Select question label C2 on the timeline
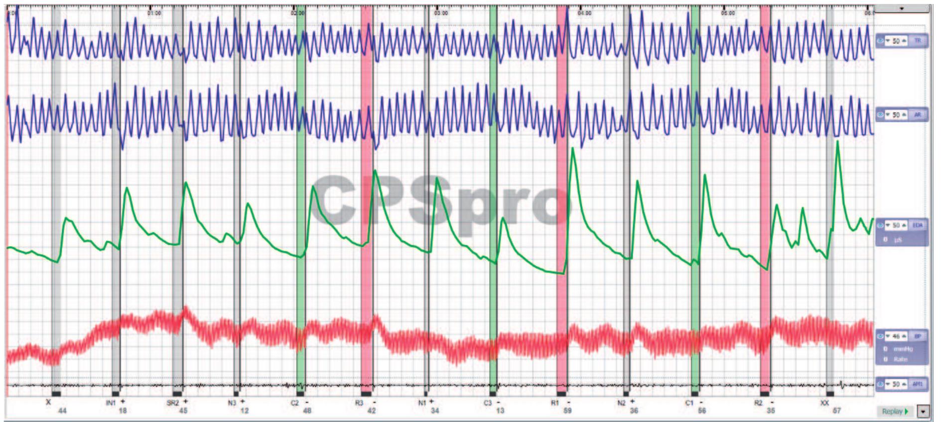This screenshot has width=941, height=422. click(295, 403)
